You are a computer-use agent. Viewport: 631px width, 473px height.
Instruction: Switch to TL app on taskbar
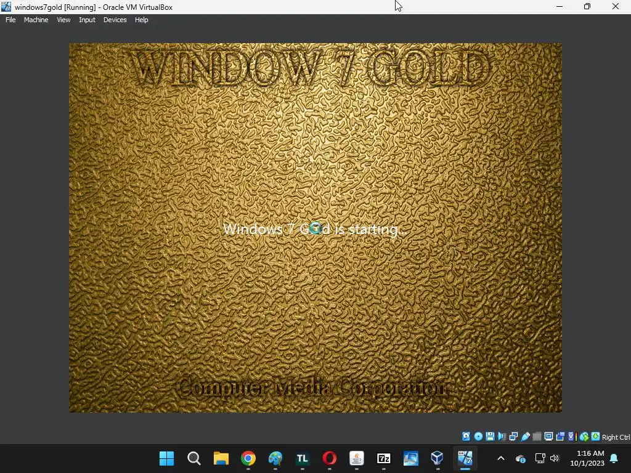(302, 458)
